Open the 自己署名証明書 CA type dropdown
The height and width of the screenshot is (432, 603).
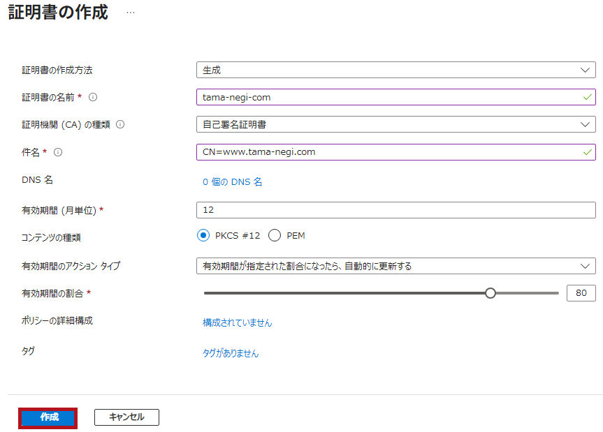[x=396, y=124]
